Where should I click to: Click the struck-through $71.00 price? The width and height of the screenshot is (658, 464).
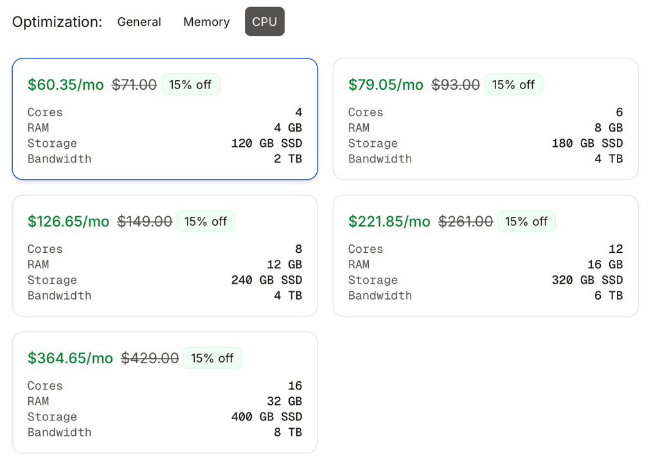pos(134,85)
